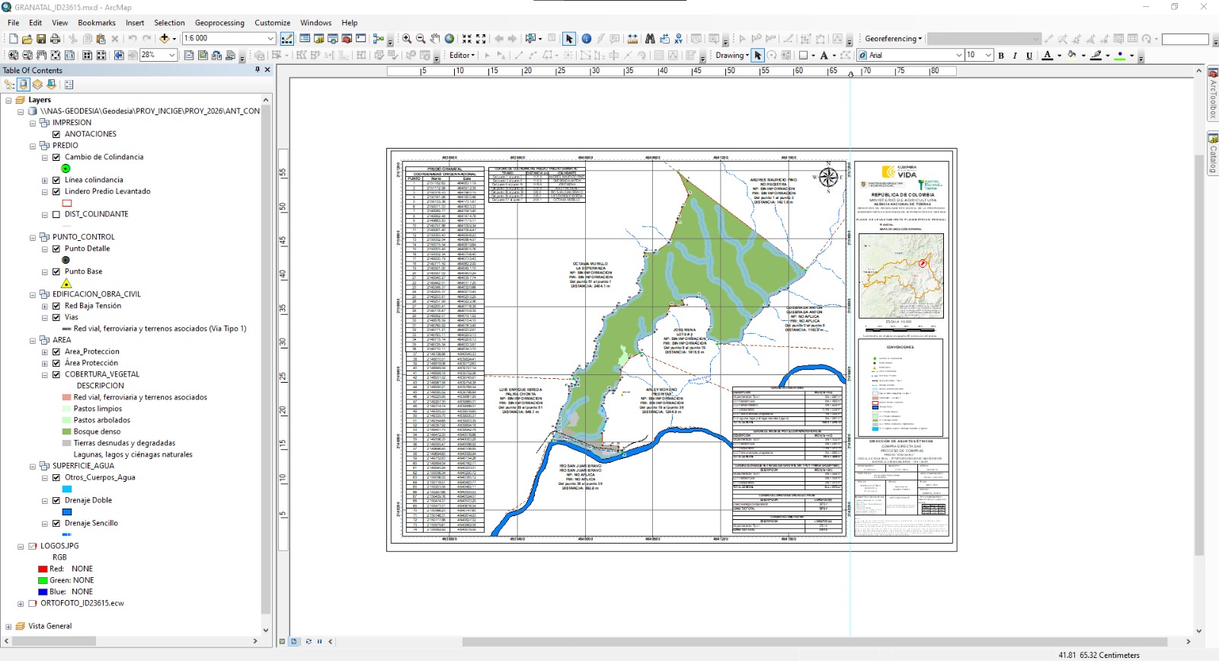Click the Drenaje Doble blue symbol swatch
Viewport: 1219px width, 661px height.
click(x=66, y=512)
